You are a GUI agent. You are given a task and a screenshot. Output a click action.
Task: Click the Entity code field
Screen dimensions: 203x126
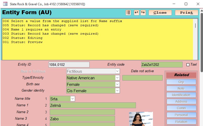pos(162,65)
